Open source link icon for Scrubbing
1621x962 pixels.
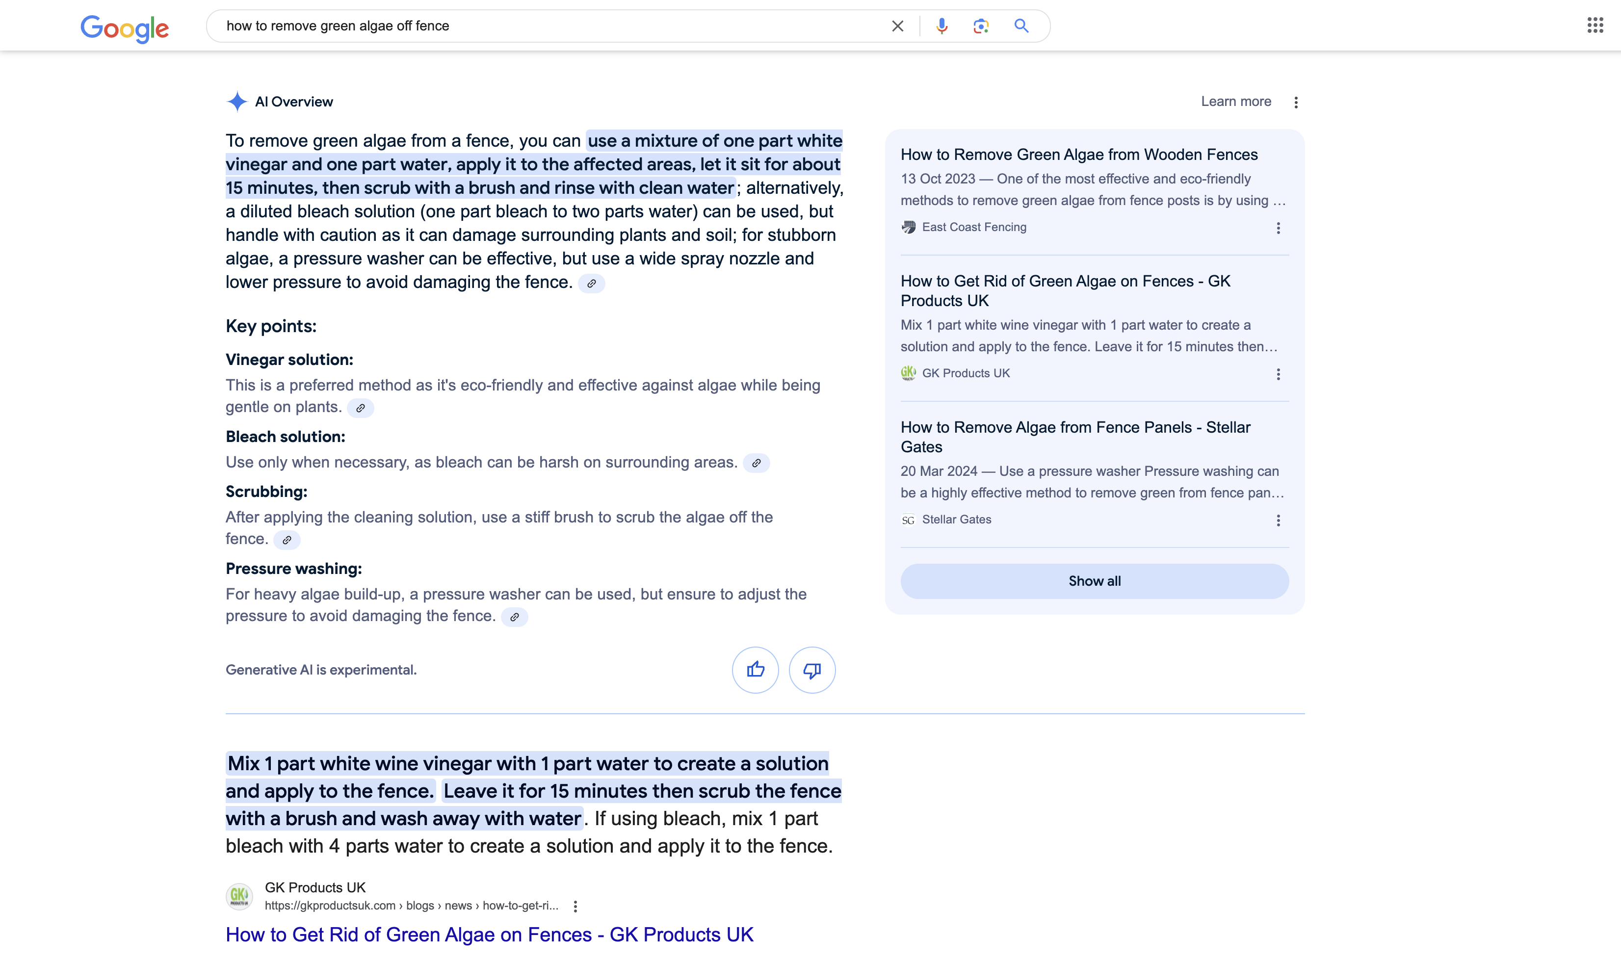click(x=287, y=539)
